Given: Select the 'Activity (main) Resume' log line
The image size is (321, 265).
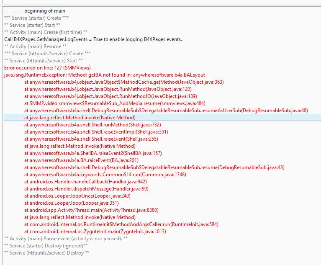Looking at the screenshot, I should pos(35,46).
